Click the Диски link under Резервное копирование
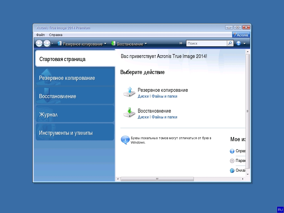This screenshot has width=284, height=213. pos(143,96)
